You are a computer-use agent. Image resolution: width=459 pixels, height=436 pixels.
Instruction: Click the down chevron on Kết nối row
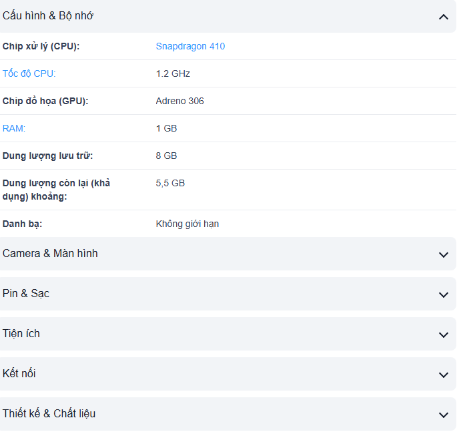tap(444, 375)
